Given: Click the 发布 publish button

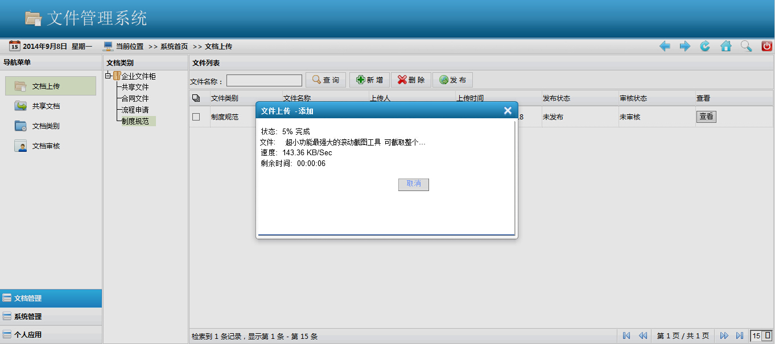Looking at the screenshot, I should tap(452, 80).
